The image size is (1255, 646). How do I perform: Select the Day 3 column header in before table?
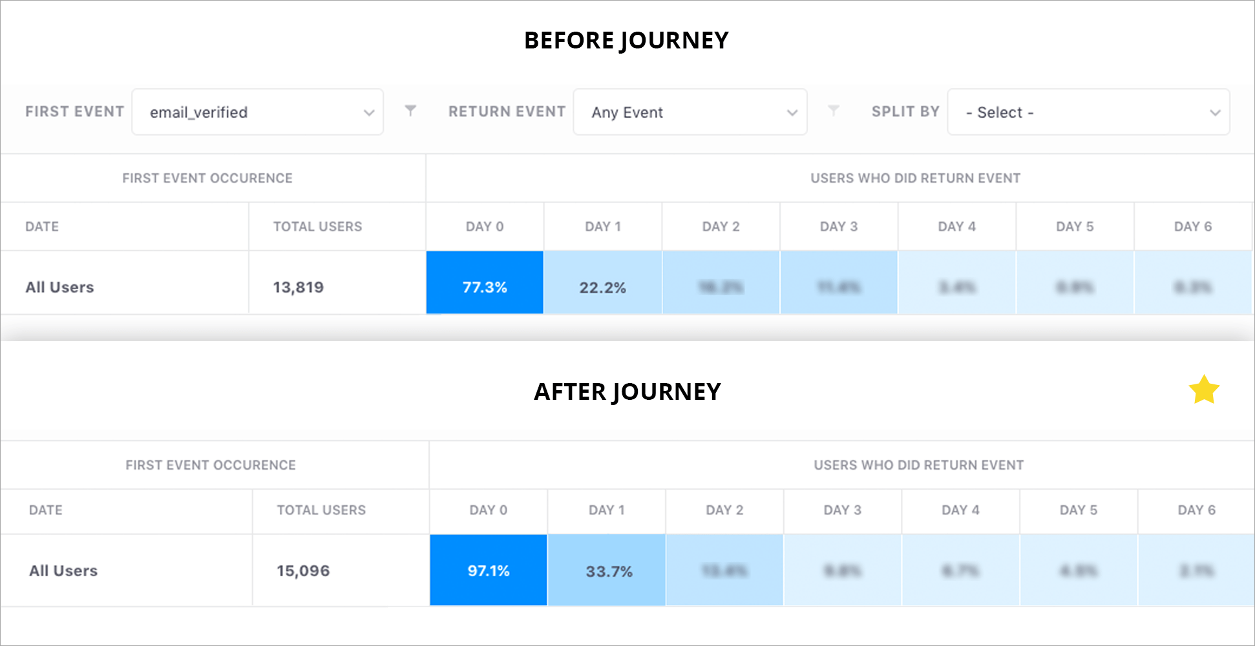[x=839, y=226]
